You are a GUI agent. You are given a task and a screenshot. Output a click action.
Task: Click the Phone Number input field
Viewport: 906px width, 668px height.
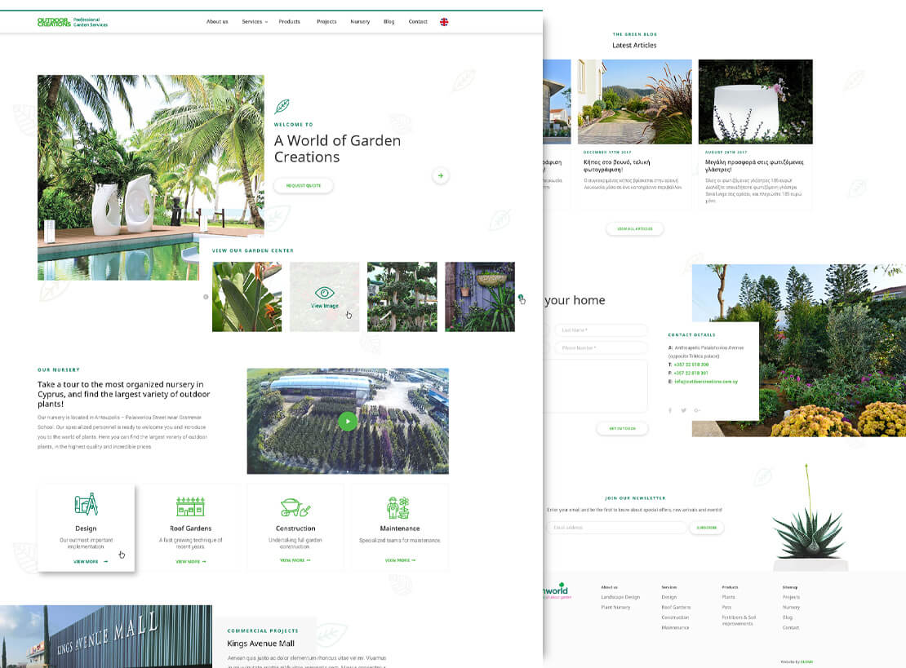601,347
